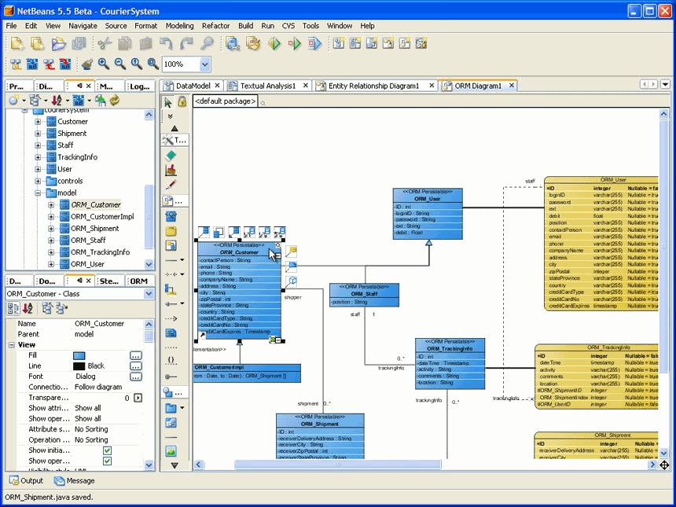
Task: Open the 100% zoom level dropdown
Action: click(x=204, y=64)
